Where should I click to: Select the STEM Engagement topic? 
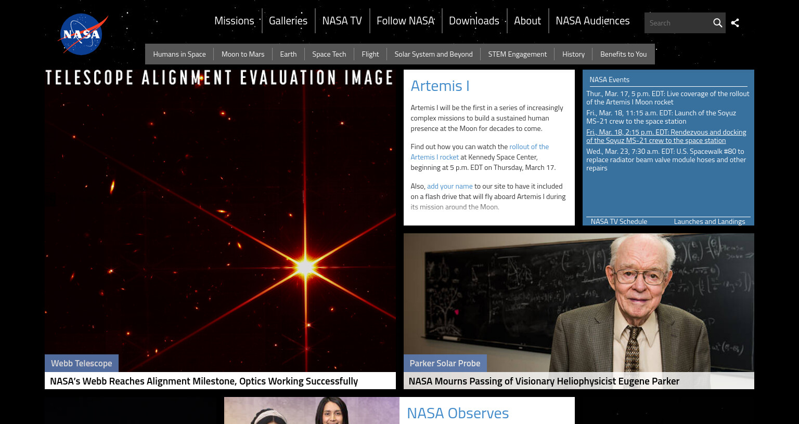pyautogui.click(x=518, y=54)
